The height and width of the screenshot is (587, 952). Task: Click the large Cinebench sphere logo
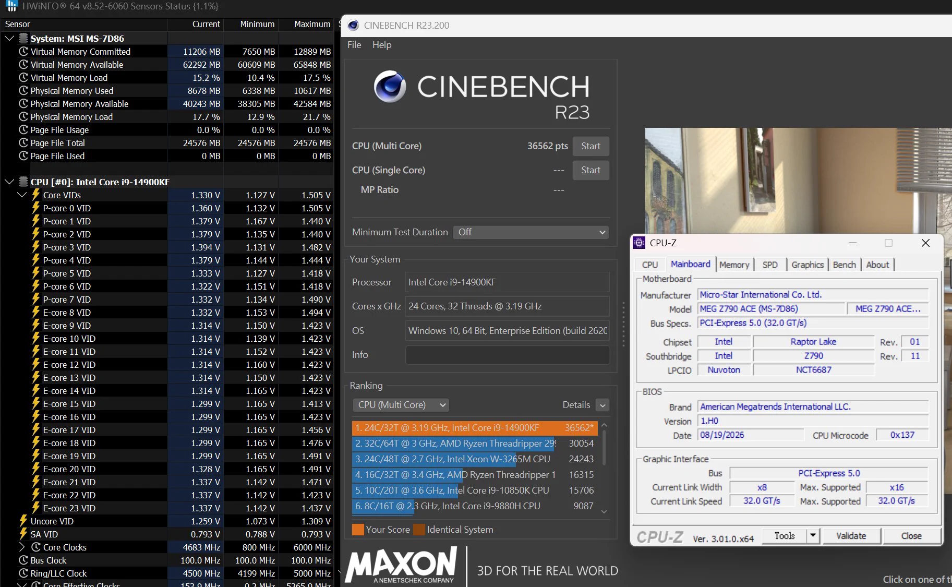click(390, 87)
